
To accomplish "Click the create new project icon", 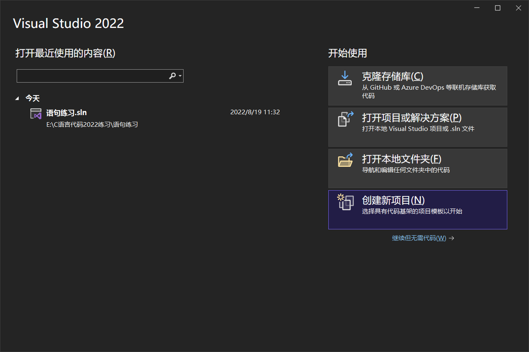I will 345,202.
